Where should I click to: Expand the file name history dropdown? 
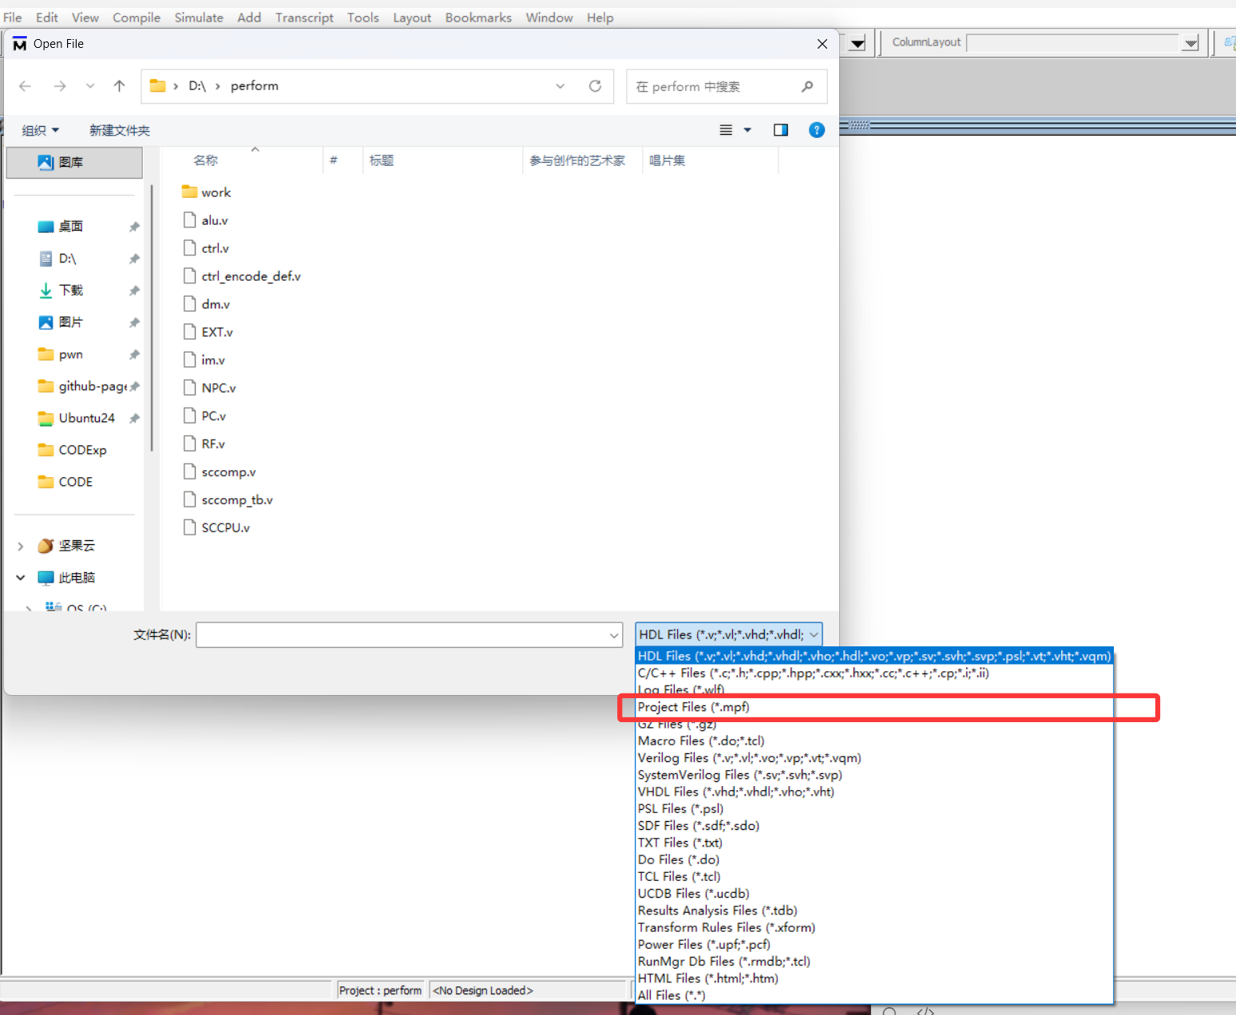click(x=613, y=635)
